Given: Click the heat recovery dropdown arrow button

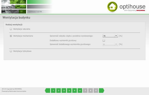Looking at the screenshot, I should [x=116, y=36].
